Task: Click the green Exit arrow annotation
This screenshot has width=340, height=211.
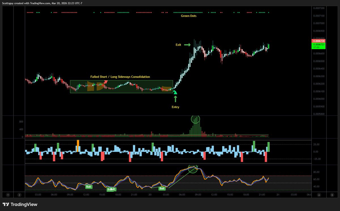Action: [187, 45]
